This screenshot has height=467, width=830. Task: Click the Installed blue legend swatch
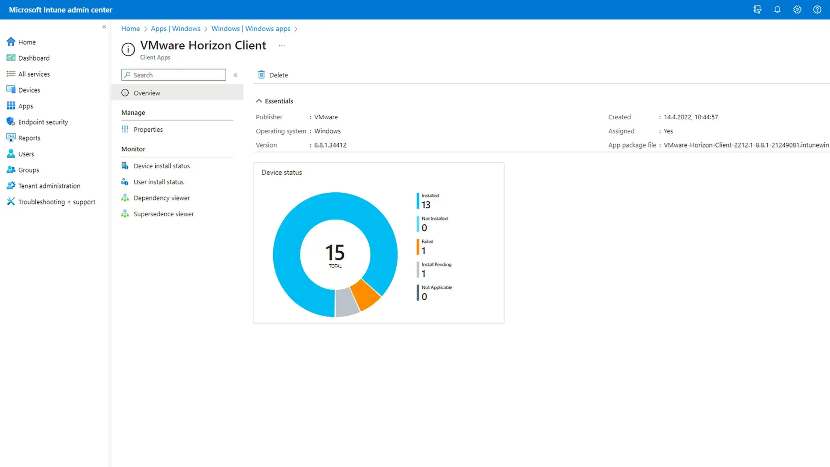(418, 201)
